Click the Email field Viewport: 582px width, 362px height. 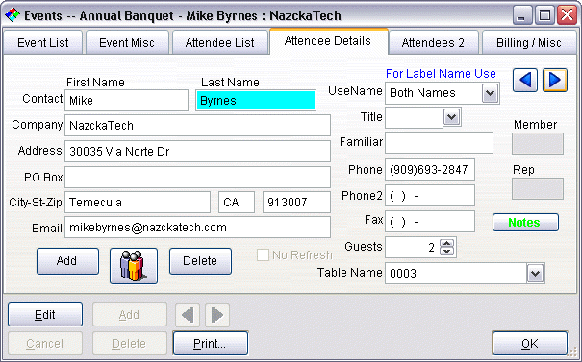click(197, 228)
